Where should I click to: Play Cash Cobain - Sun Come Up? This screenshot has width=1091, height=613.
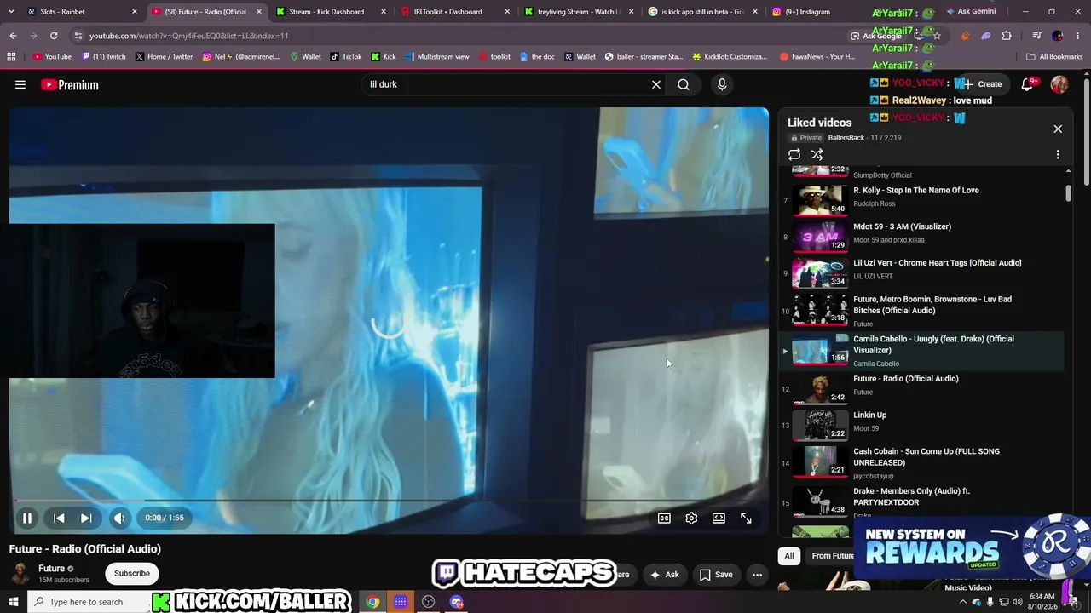(922, 462)
